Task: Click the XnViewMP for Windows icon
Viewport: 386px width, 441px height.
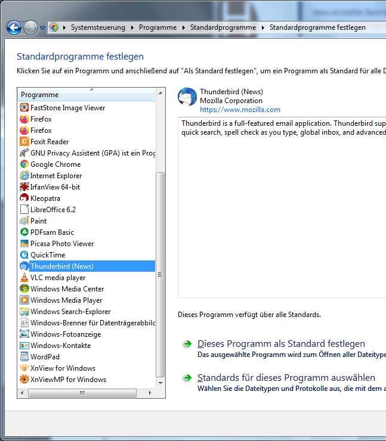Action: pyautogui.click(x=24, y=380)
